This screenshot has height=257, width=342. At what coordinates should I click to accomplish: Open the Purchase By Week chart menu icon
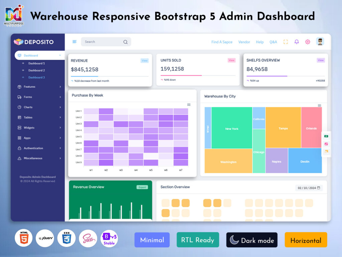(189, 104)
